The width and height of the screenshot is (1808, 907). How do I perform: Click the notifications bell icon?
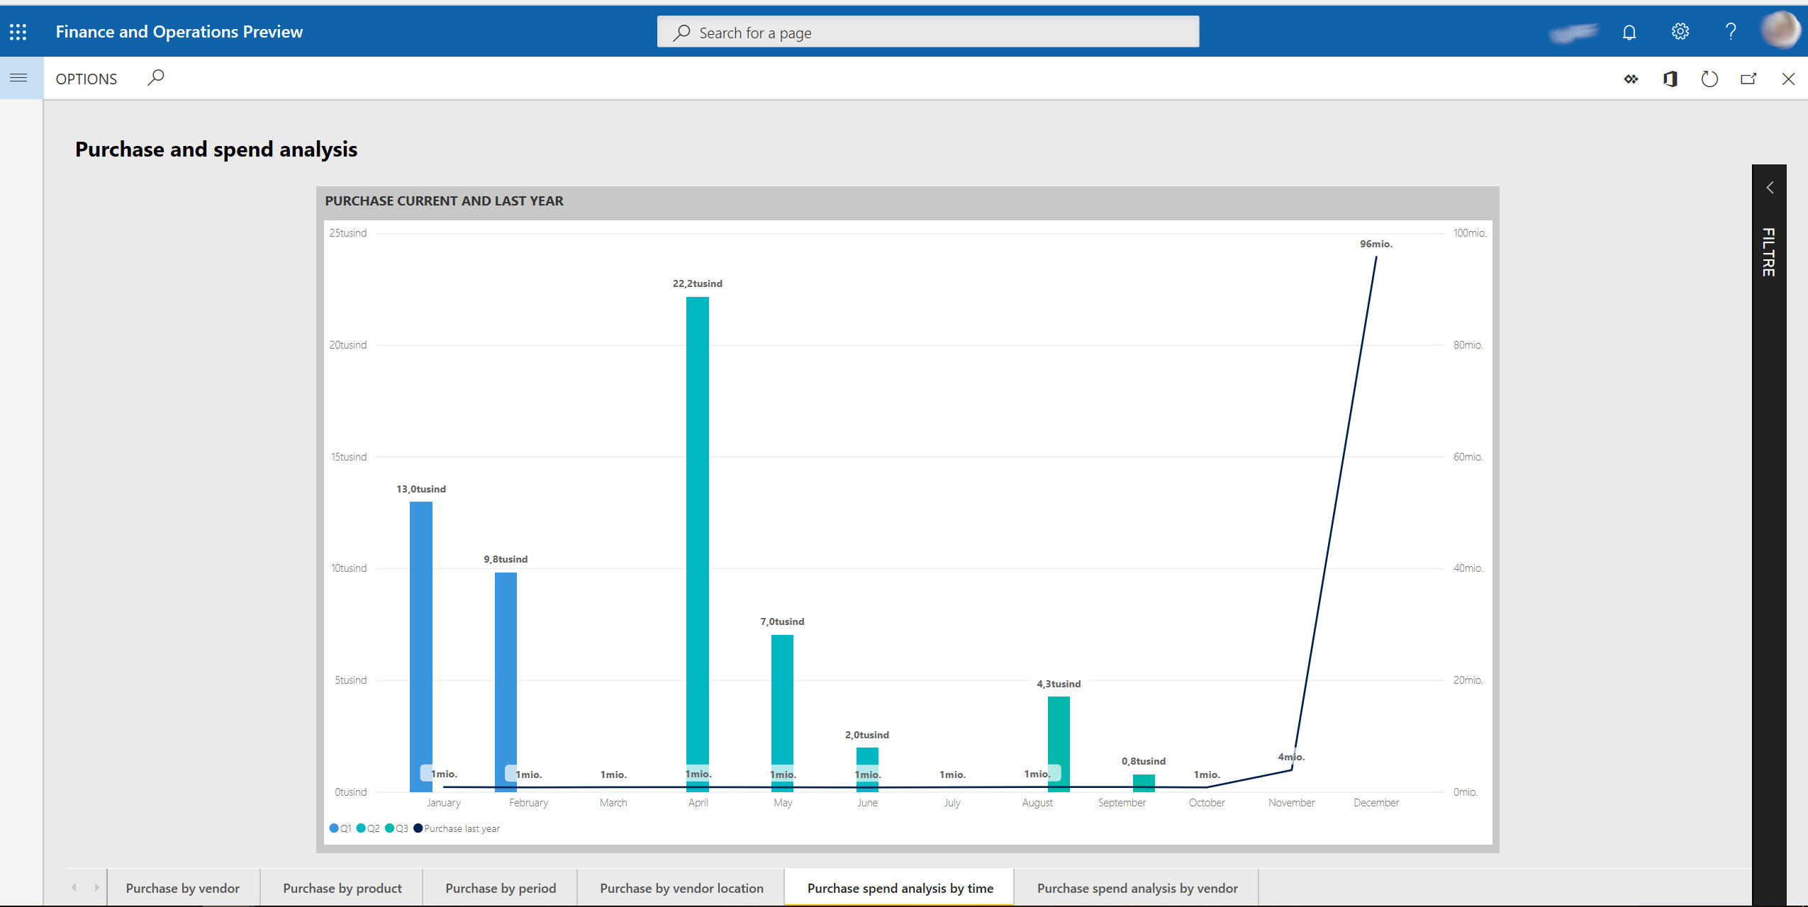[1629, 31]
